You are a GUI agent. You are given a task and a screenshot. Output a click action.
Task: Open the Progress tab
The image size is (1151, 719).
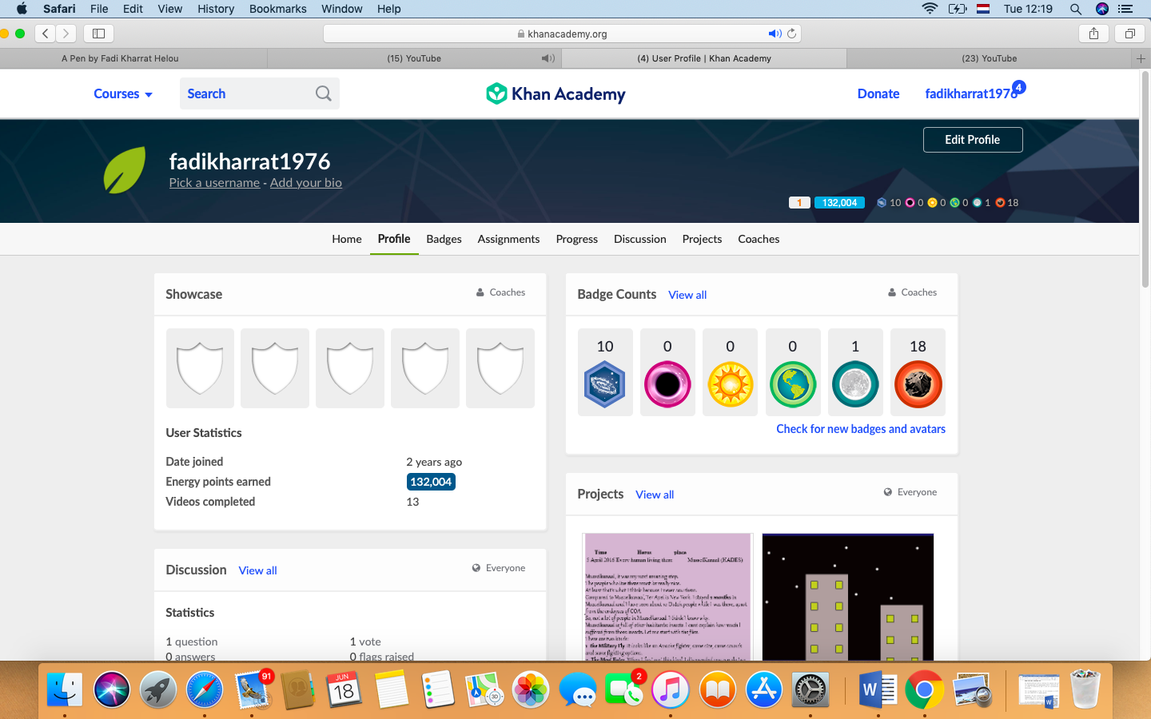pyautogui.click(x=577, y=239)
